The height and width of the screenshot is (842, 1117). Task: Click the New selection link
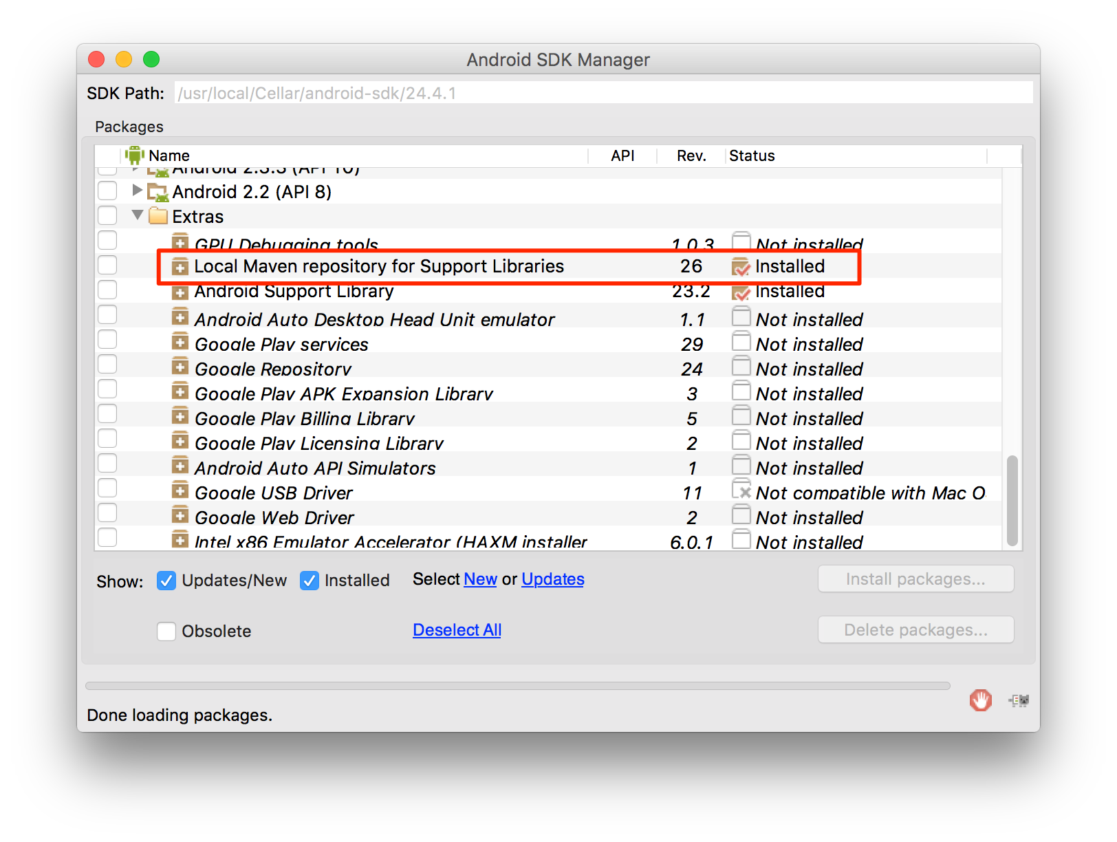pyautogui.click(x=480, y=579)
